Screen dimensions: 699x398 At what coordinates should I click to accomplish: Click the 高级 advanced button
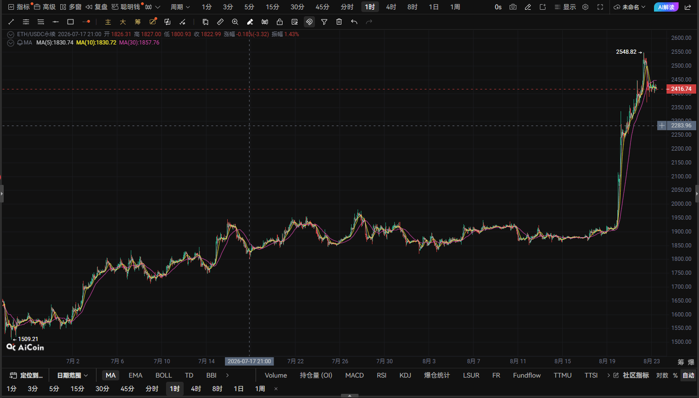[45, 7]
